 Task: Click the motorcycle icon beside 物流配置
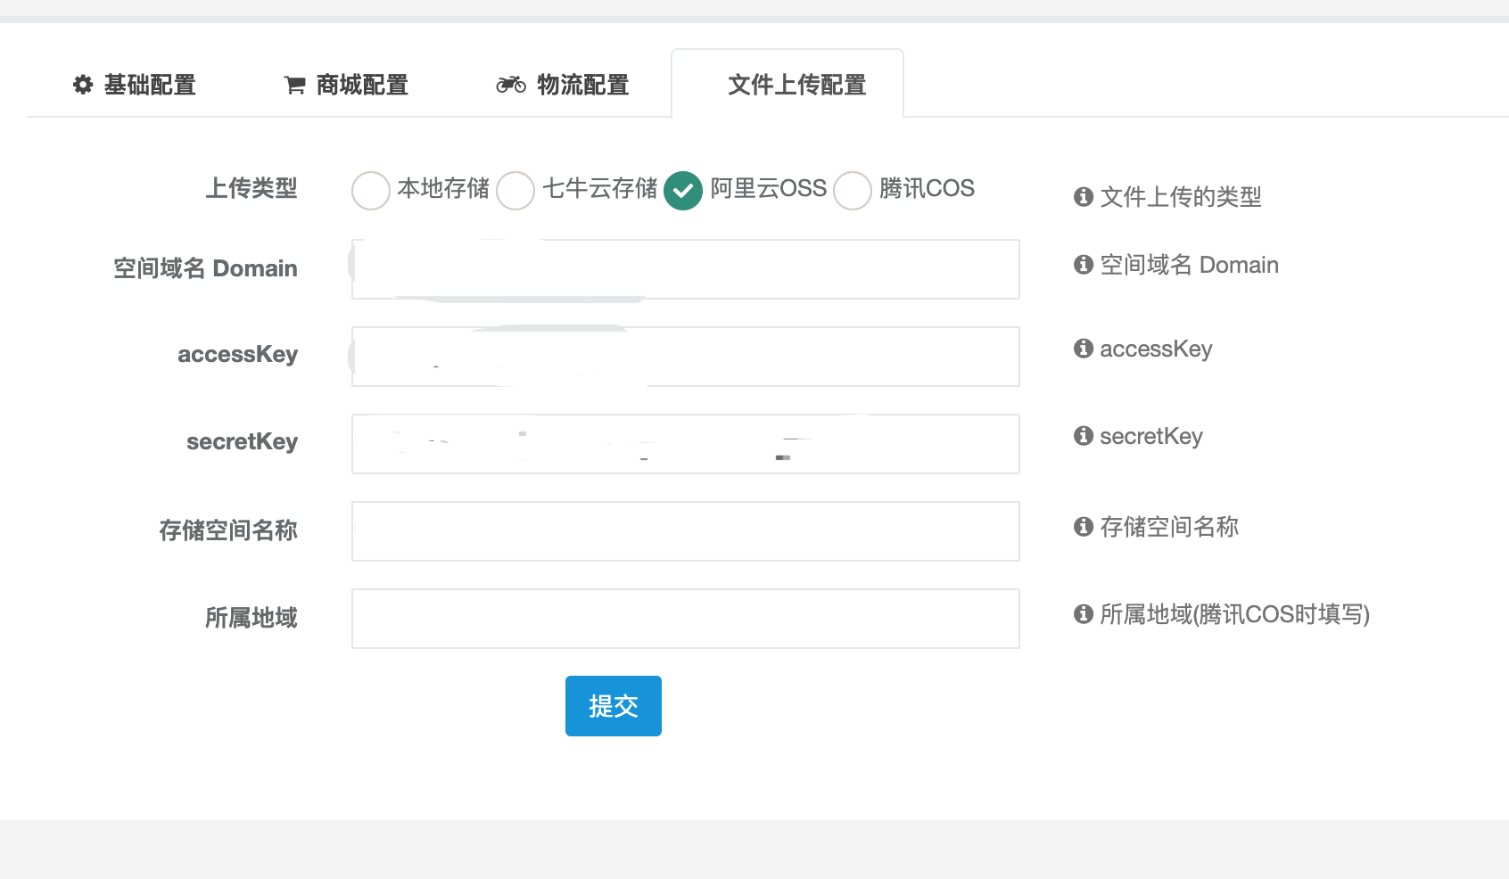click(x=511, y=85)
